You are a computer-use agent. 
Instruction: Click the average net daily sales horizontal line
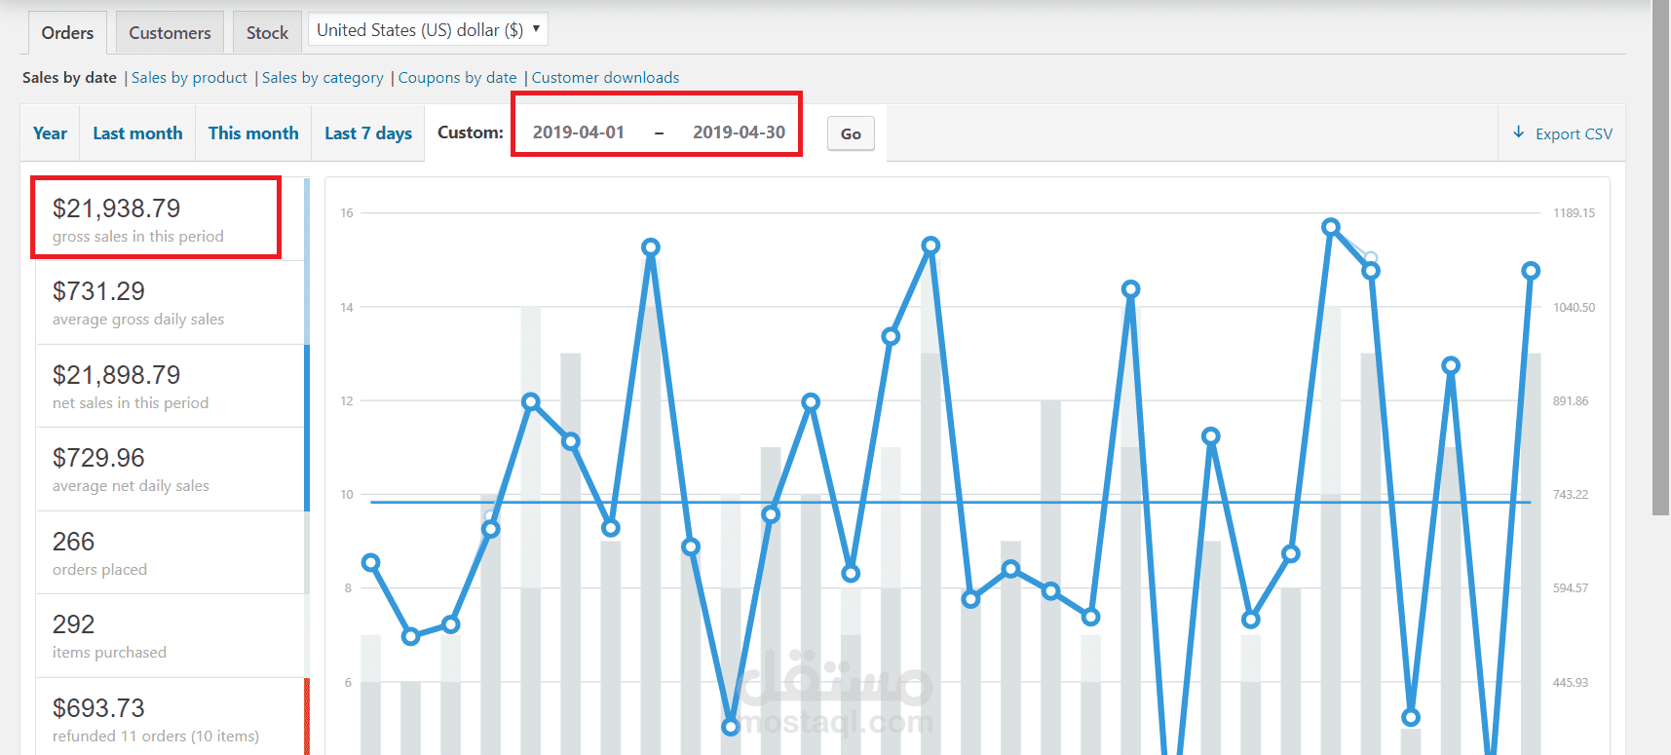(x=950, y=503)
